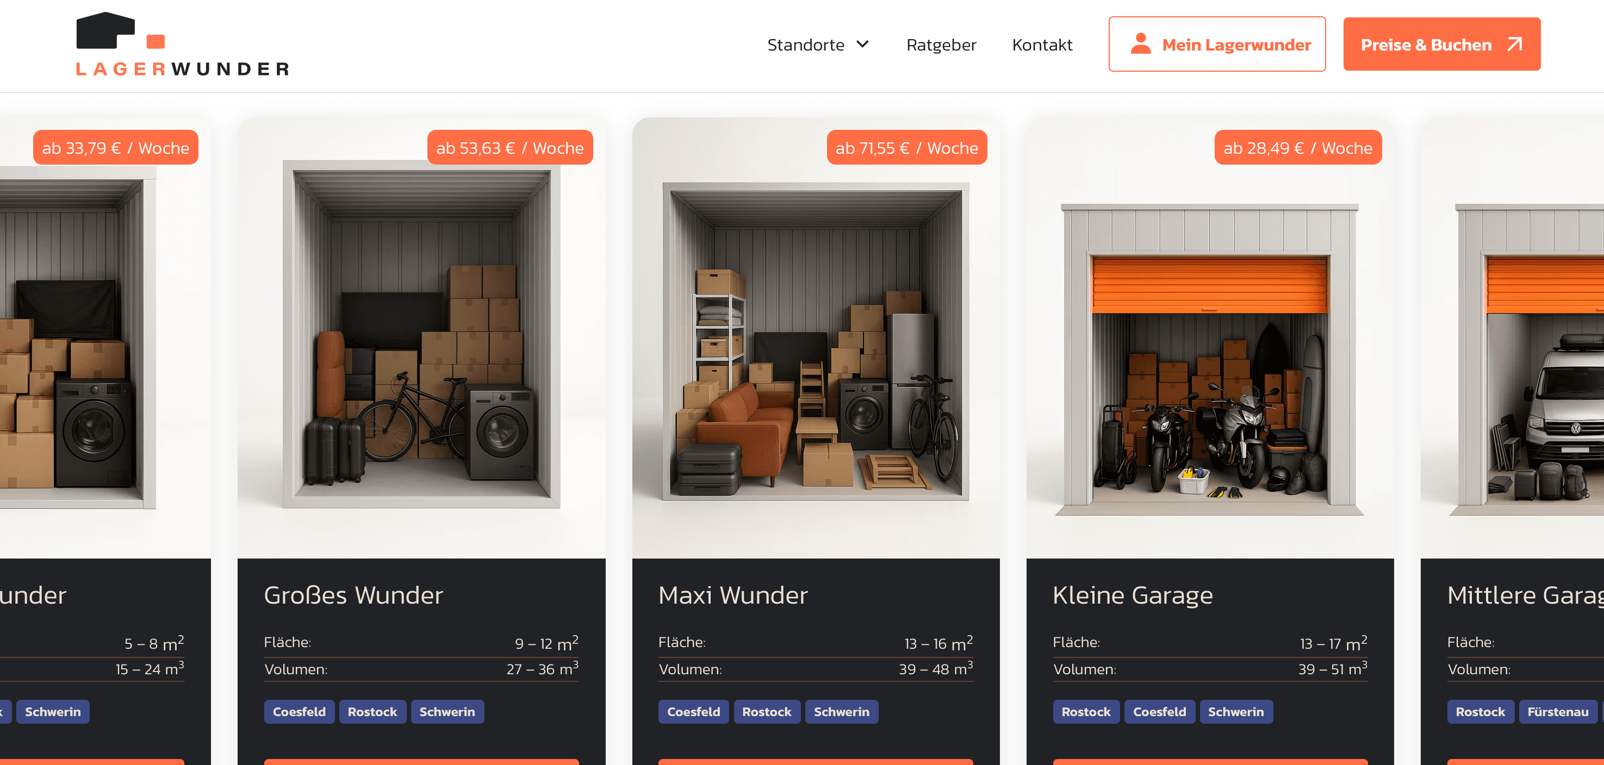1604x765 pixels.
Task: Select Schwerin tag on Maxi Wunder card
Action: (x=842, y=711)
